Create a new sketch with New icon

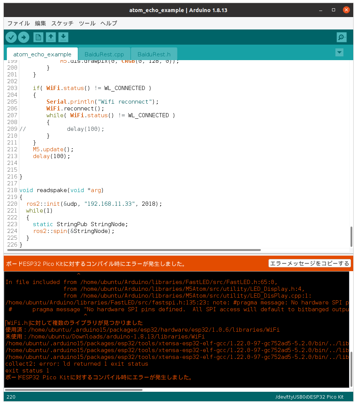[38, 37]
